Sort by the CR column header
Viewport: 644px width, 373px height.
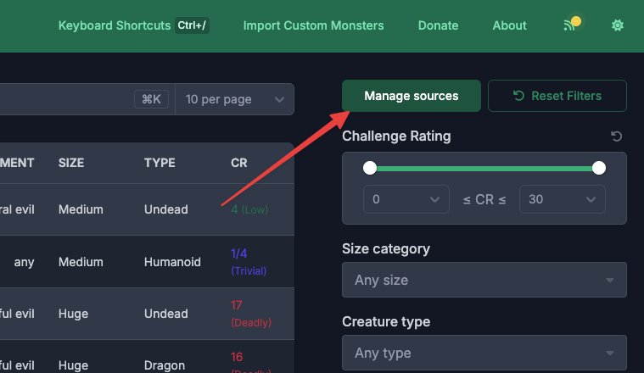tap(239, 163)
